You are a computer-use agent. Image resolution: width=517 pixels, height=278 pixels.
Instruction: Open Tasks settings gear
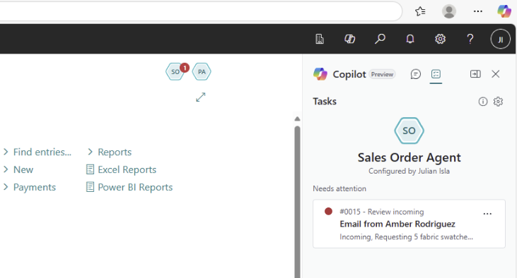pyautogui.click(x=498, y=102)
